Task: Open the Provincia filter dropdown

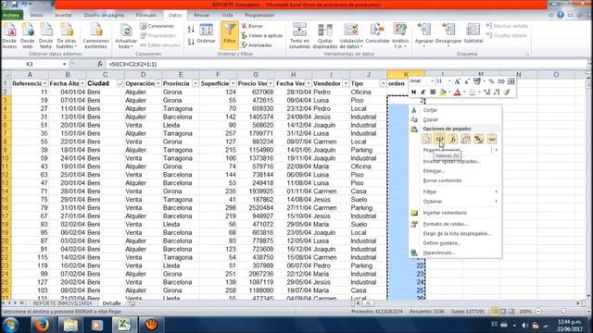Action: point(196,83)
